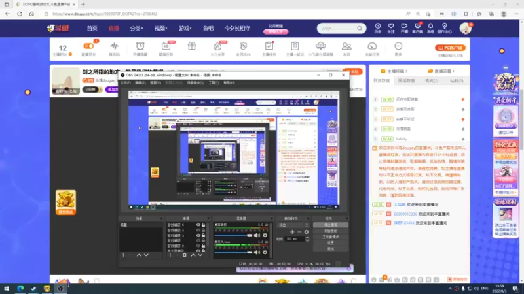Image resolution: width=524 pixels, height=294 pixels.
Task: Mute 麦克风/Aux with speaker icon
Action: 257,252
